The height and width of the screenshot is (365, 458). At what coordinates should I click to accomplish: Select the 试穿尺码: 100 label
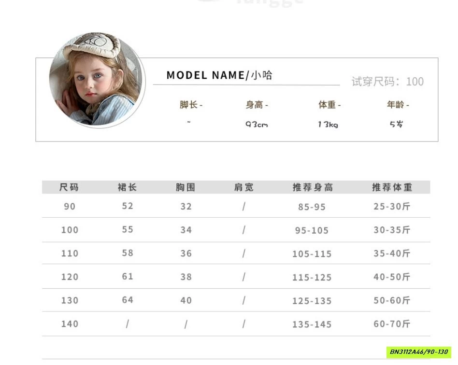click(x=387, y=82)
